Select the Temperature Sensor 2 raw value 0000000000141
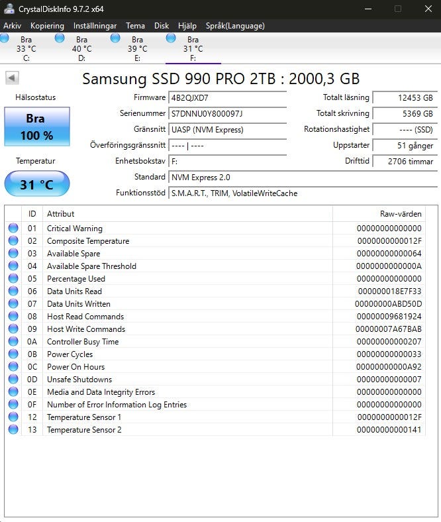 coord(389,429)
